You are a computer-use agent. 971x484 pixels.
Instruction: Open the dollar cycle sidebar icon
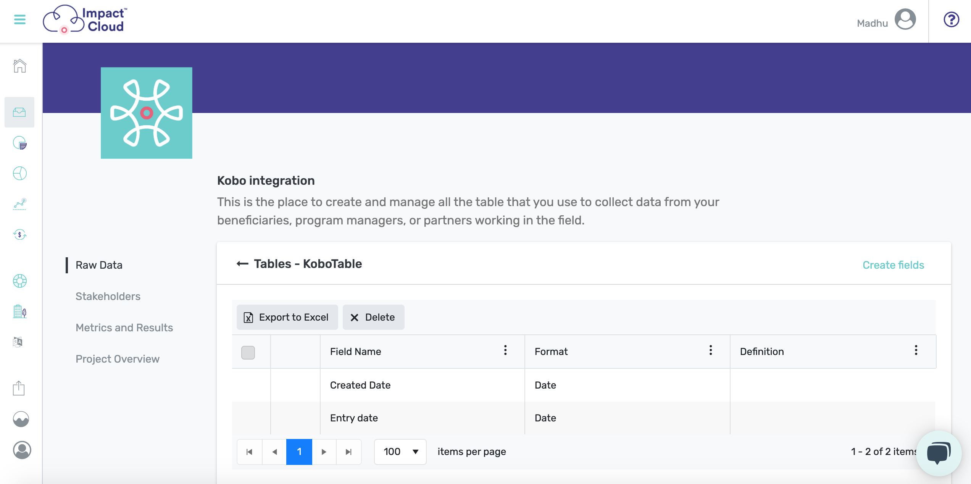19,234
